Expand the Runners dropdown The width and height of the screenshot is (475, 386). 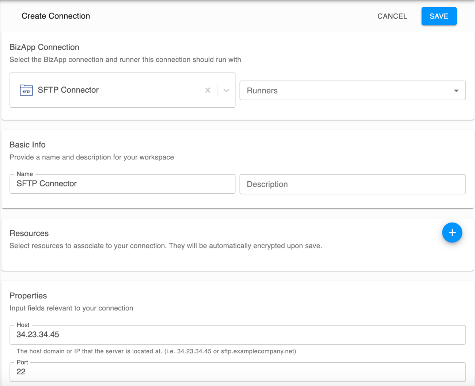(x=456, y=90)
